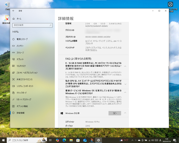Collapse the Windows version FAQ chevron
179x143 pixels.
[125, 92]
